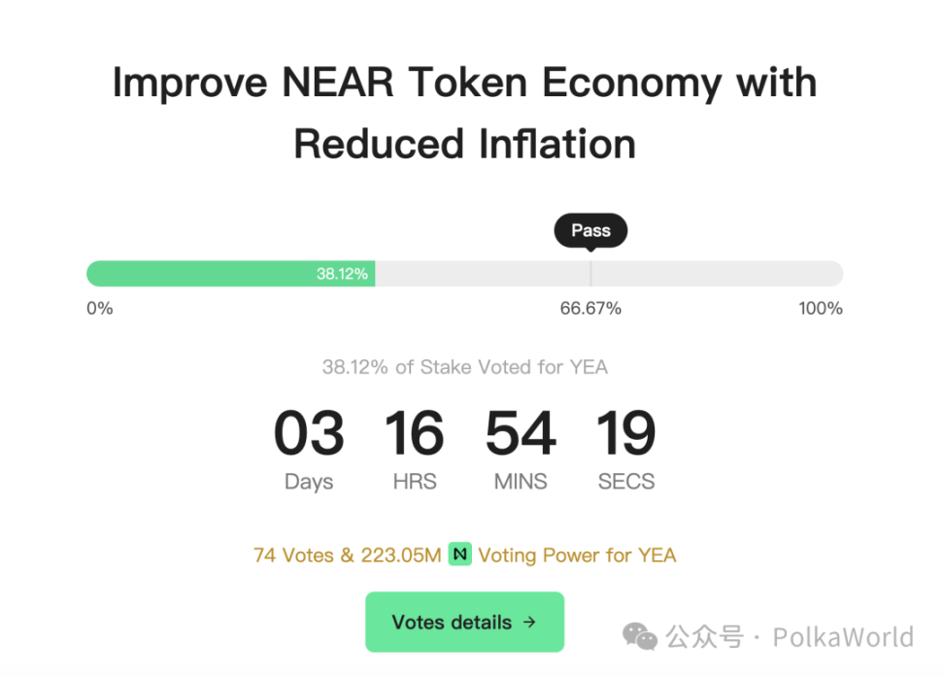
Task: Select the proposal title text
Action: click(464, 112)
